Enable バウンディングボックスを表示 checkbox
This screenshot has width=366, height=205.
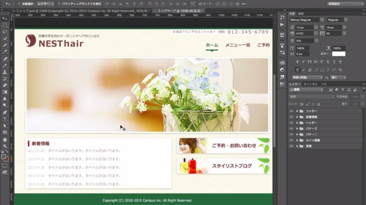59,4
